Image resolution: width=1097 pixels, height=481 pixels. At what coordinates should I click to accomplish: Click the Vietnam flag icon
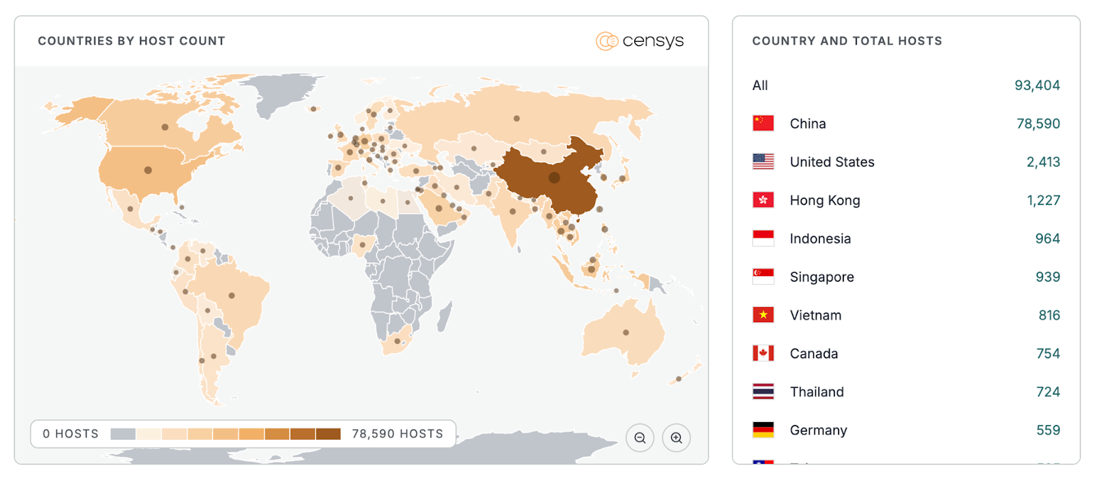coord(763,315)
